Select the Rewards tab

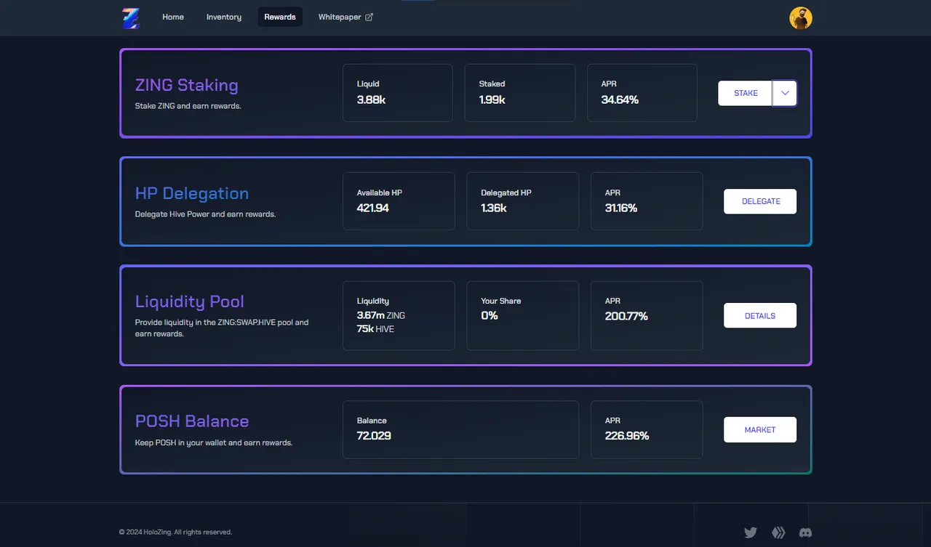280,17
